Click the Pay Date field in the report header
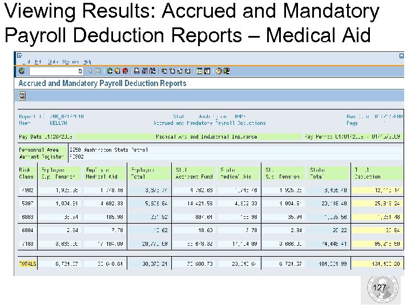The image size is (411, 308). 46,137
